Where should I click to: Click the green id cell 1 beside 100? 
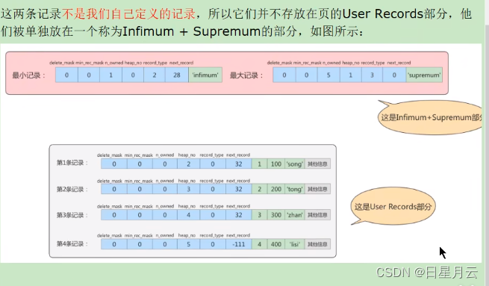[259, 164]
